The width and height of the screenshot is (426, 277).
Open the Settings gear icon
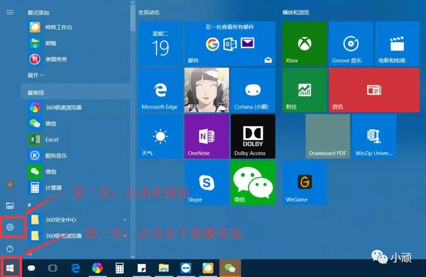pyautogui.click(x=10, y=227)
